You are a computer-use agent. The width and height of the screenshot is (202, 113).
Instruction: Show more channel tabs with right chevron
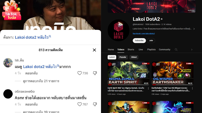(192, 49)
